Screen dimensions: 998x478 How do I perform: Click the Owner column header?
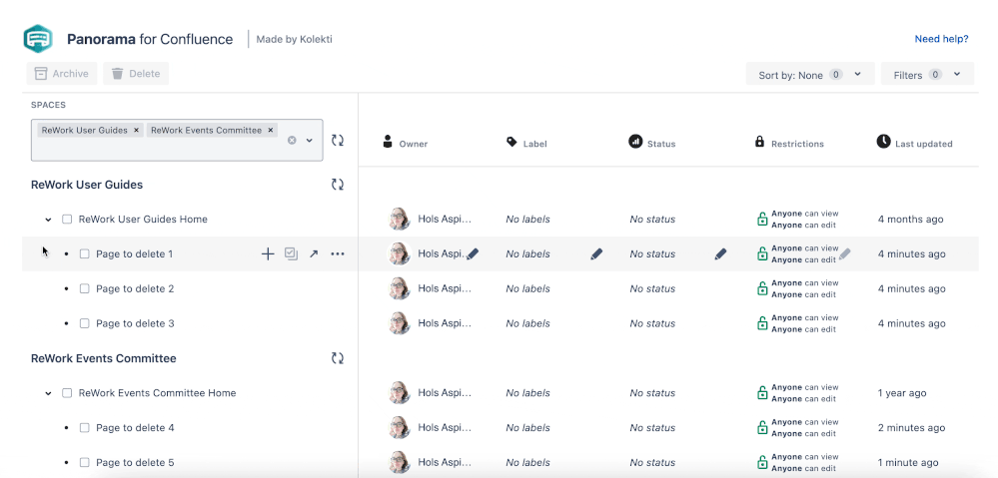pyautogui.click(x=405, y=143)
